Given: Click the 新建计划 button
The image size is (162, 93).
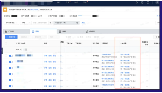Looking at the screenshot, I should [x=11, y=37].
